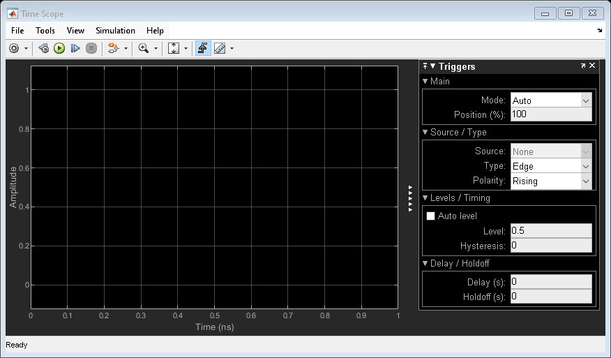Open the Mode dropdown set to Auto
The height and width of the screenshot is (358, 611).
551,100
